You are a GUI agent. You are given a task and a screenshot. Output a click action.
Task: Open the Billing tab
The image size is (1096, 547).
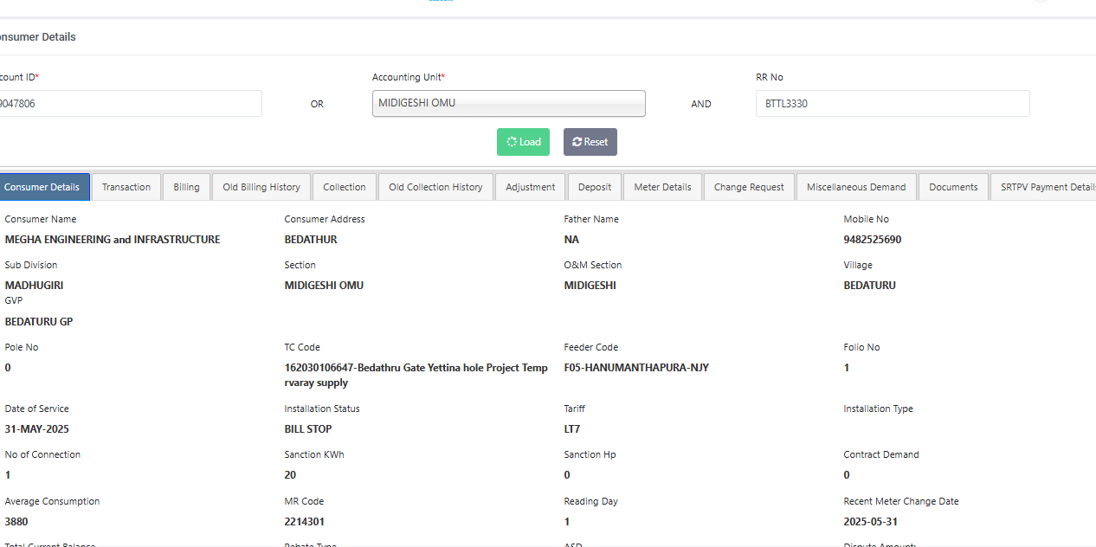point(186,187)
